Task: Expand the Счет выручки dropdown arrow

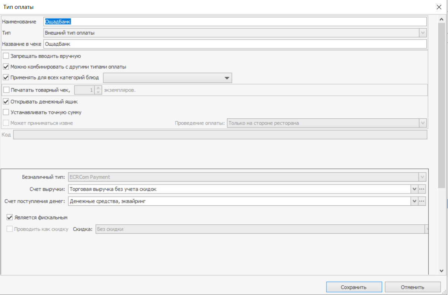Action: (414, 189)
